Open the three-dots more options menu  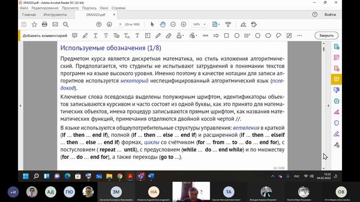pos(299,35)
